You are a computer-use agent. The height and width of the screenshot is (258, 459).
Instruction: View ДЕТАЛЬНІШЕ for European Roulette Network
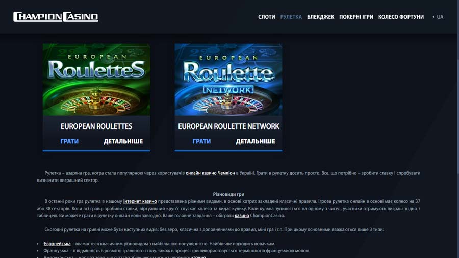256,141
